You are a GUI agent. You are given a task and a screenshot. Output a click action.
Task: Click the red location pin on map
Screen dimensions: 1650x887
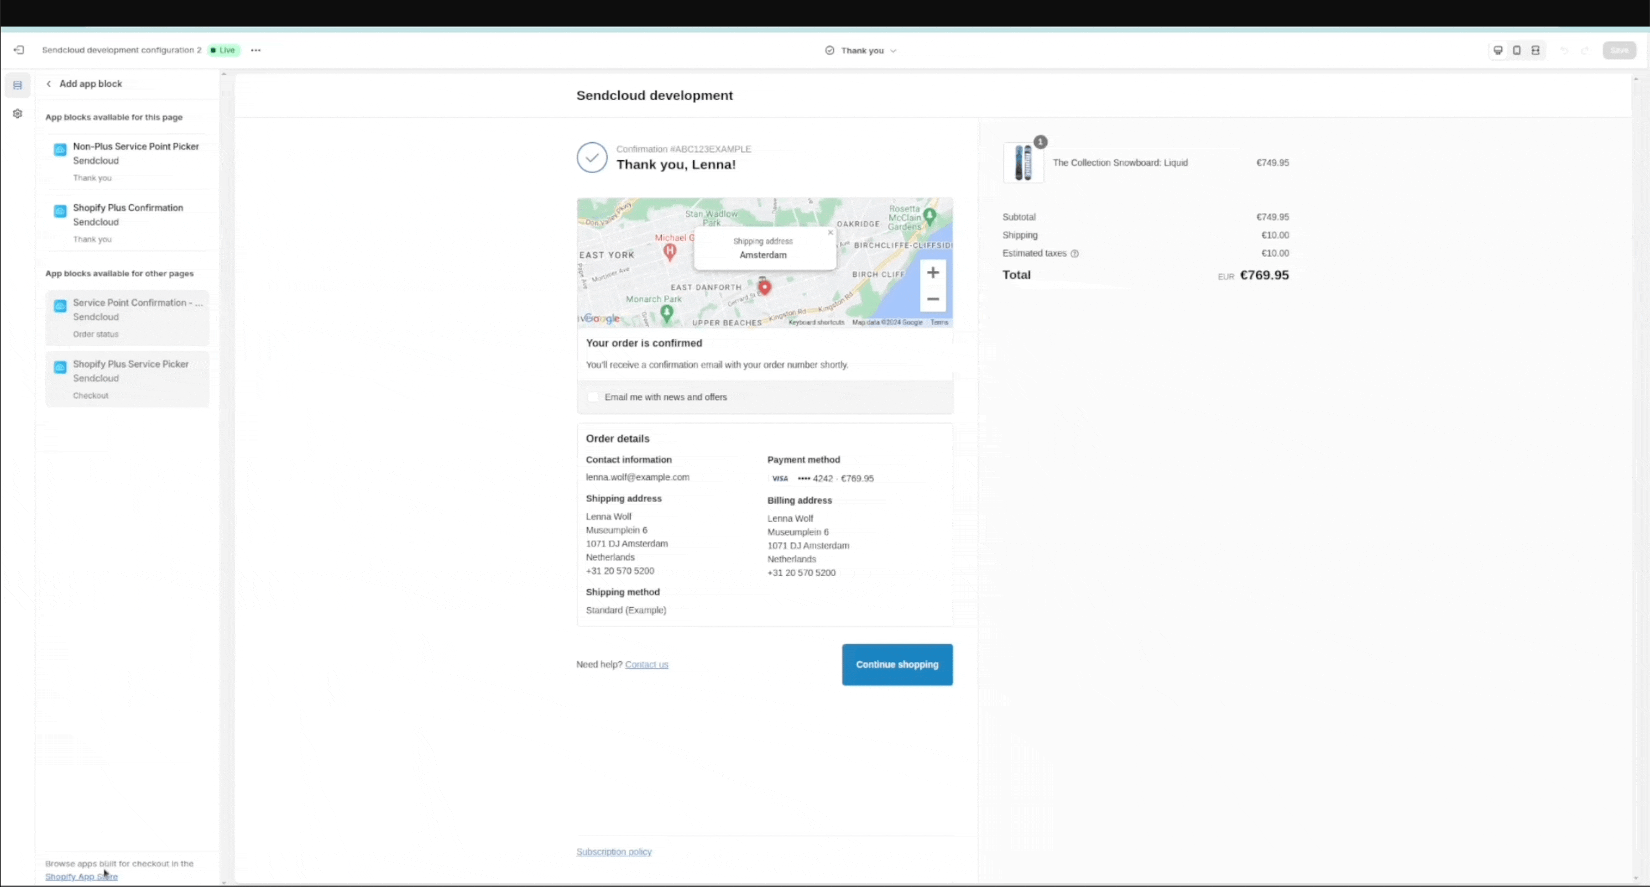click(764, 287)
